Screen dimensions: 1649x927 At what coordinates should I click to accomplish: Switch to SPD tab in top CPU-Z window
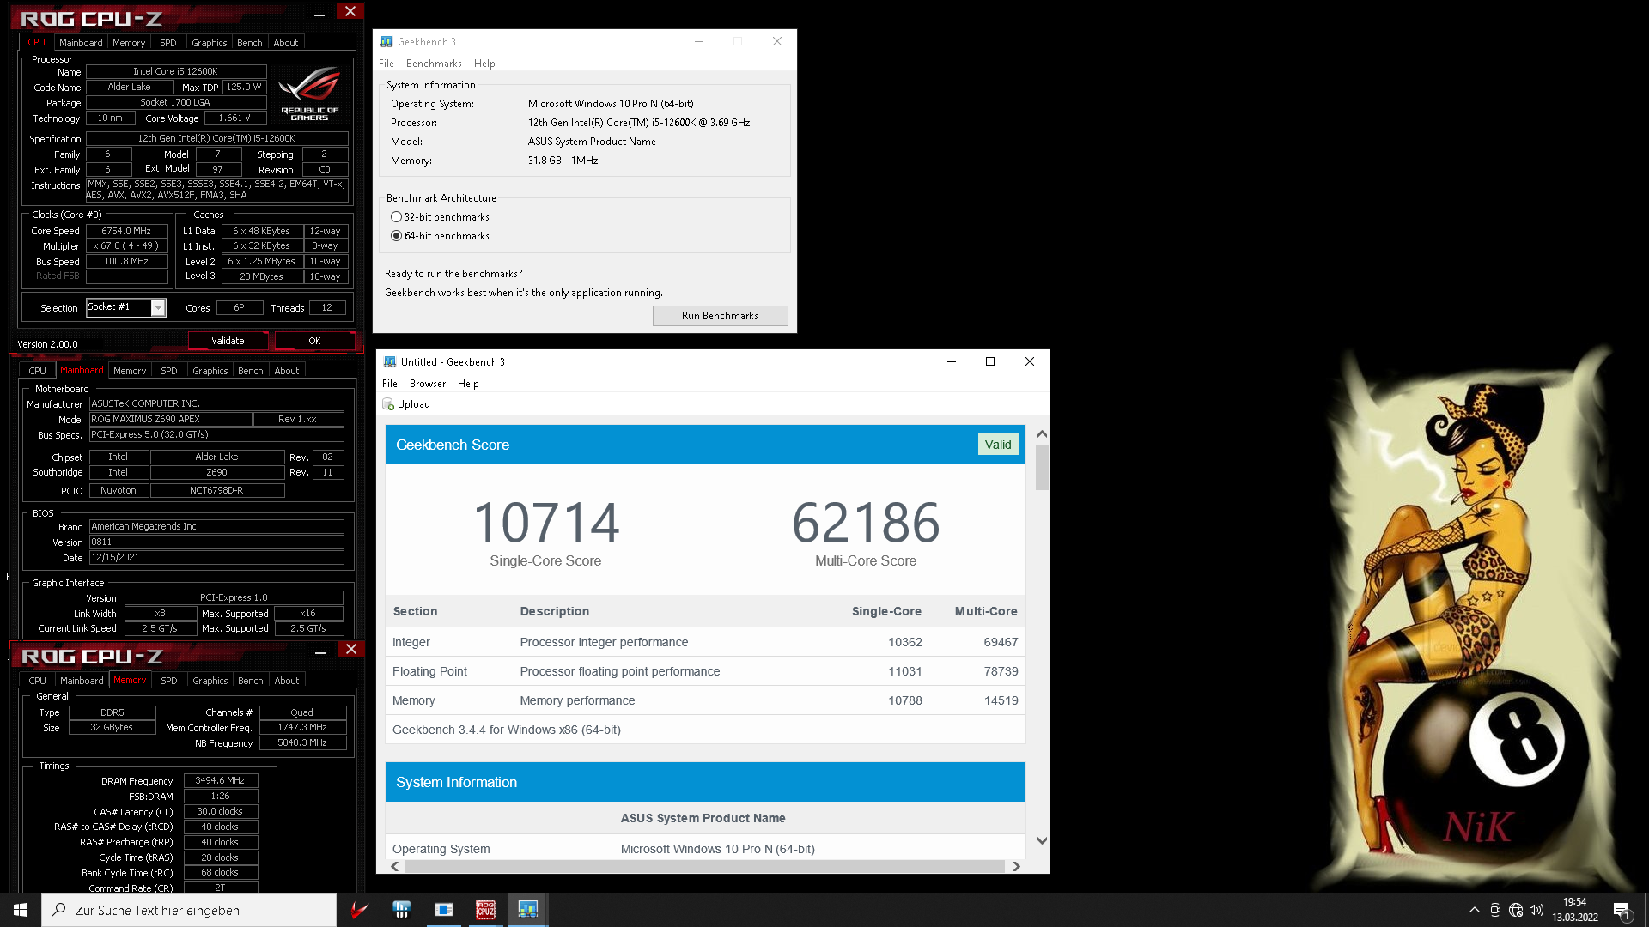(x=168, y=43)
